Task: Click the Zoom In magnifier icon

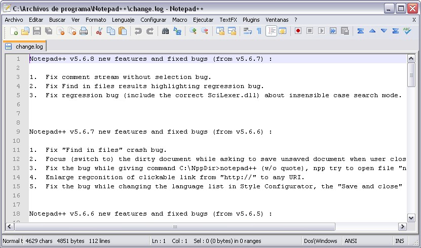Action: (193, 31)
